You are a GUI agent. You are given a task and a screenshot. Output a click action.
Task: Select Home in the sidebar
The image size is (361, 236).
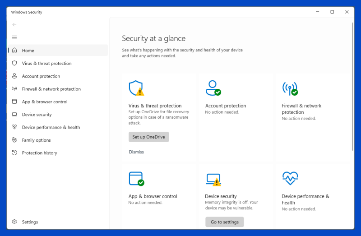(x=58, y=51)
